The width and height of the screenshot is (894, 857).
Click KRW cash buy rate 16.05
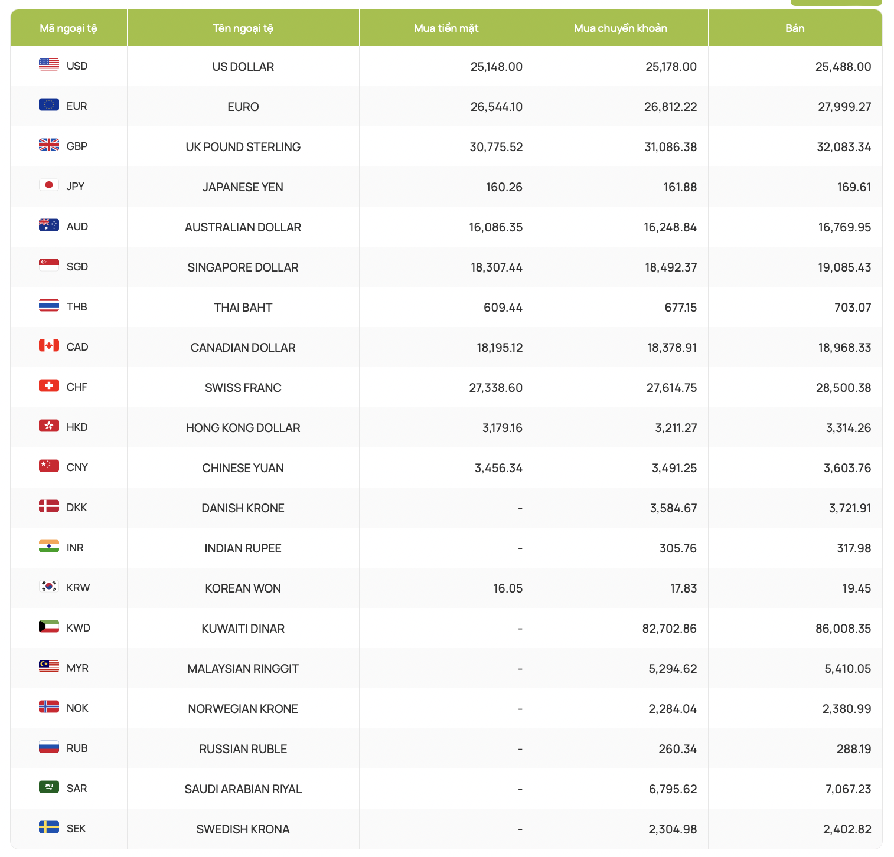[508, 588]
